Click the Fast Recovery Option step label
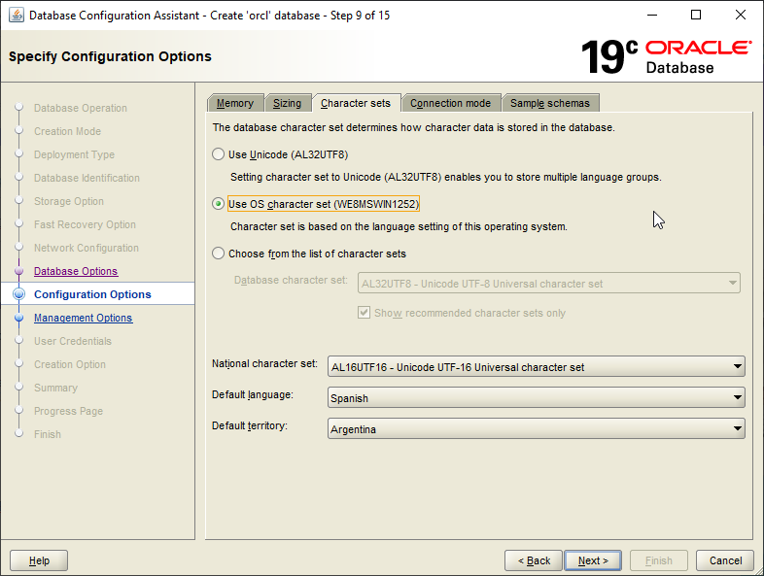 (x=85, y=225)
